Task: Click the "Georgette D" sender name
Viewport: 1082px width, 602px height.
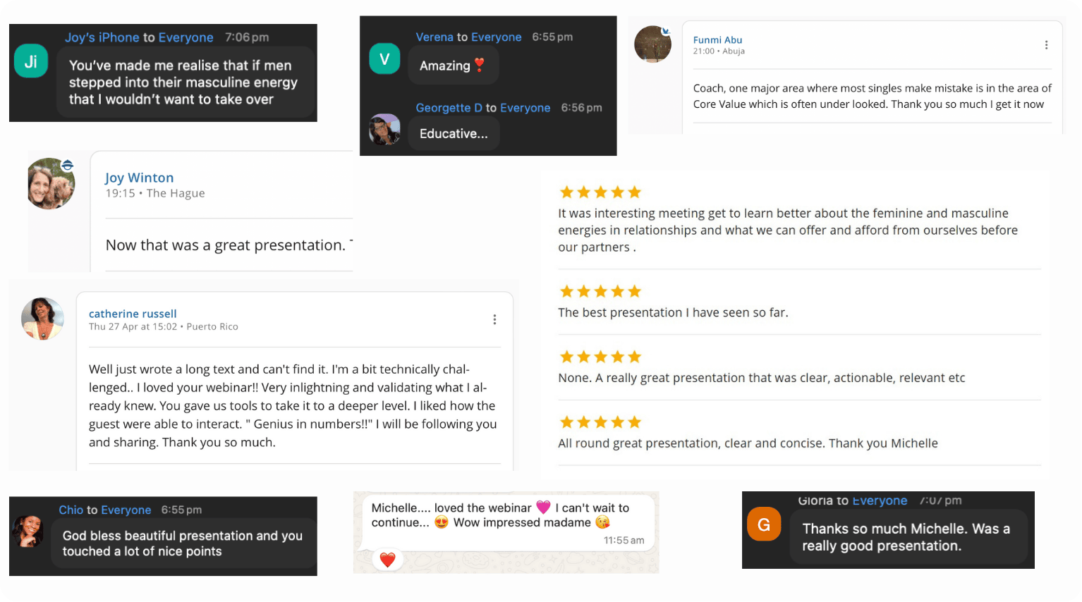Action: pyautogui.click(x=449, y=108)
